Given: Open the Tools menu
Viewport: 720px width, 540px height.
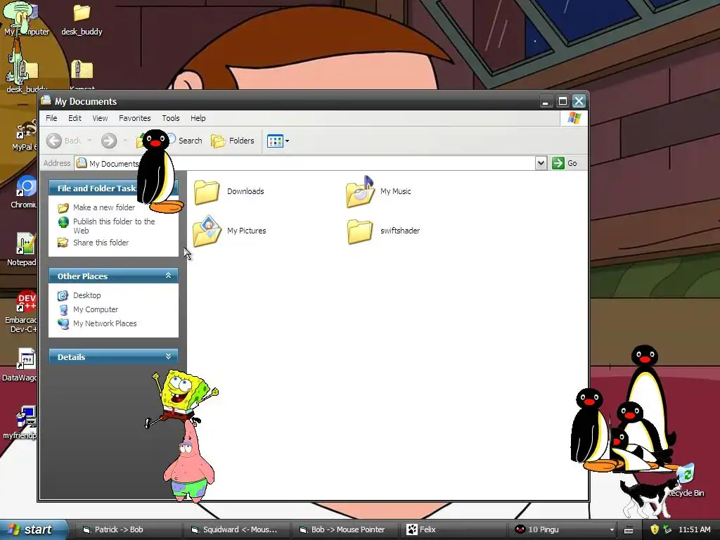Looking at the screenshot, I should click(171, 118).
